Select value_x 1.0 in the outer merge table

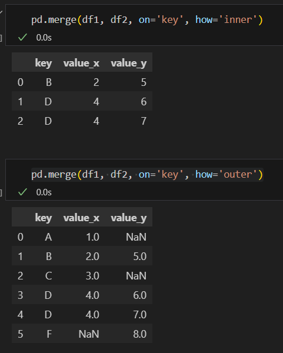coord(93,237)
